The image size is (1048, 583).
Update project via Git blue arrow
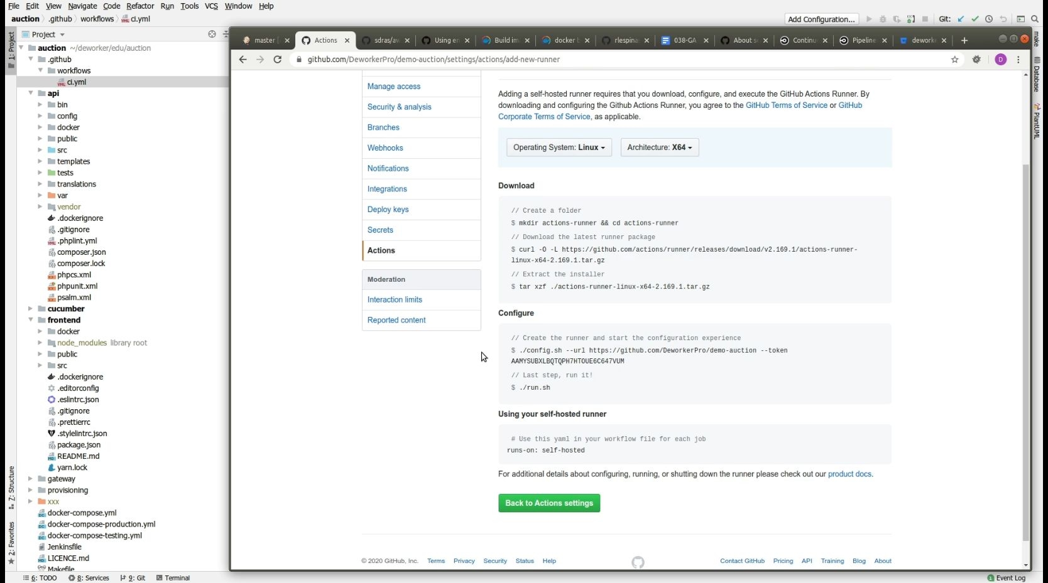961,19
